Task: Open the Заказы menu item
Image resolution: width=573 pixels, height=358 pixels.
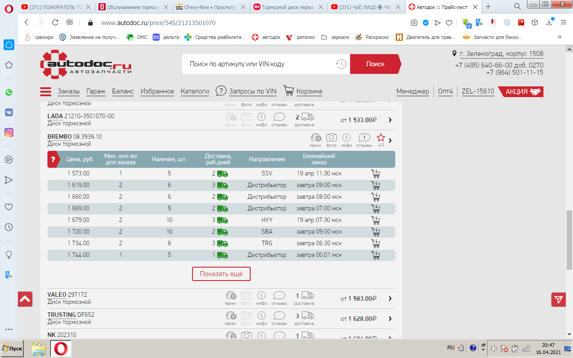Action: [68, 91]
